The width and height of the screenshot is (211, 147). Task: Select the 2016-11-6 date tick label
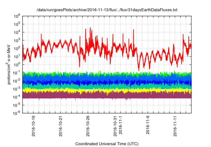(148, 126)
